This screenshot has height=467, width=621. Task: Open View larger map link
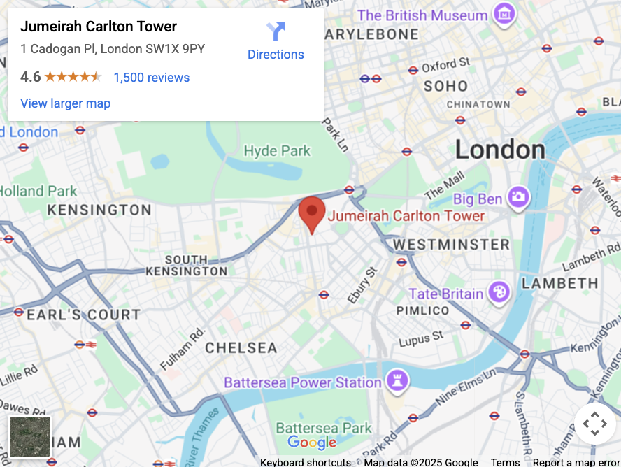click(65, 103)
